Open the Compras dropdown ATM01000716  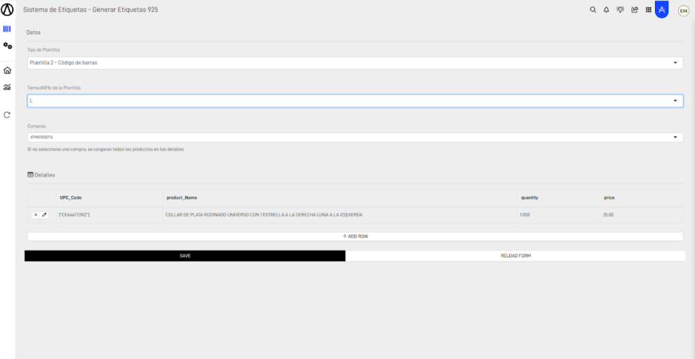355,137
